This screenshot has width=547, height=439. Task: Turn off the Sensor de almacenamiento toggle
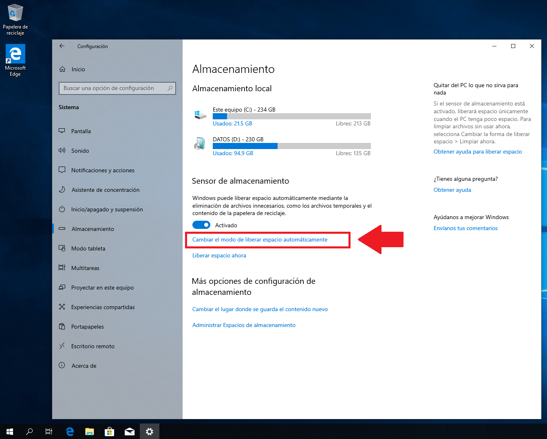201,225
